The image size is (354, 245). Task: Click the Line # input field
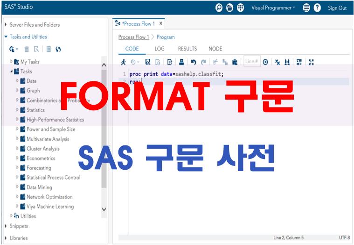click(x=252, y=61)
